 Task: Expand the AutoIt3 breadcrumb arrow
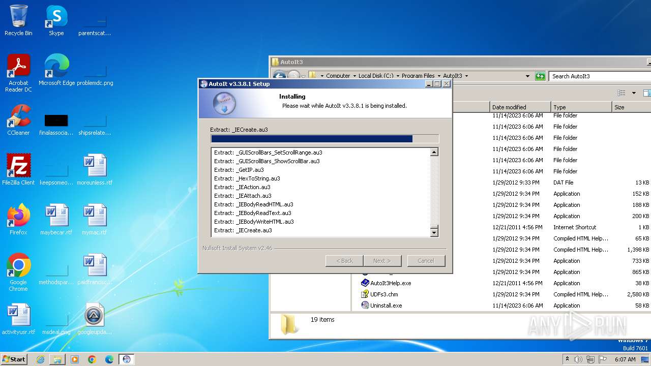pos(466,76)
